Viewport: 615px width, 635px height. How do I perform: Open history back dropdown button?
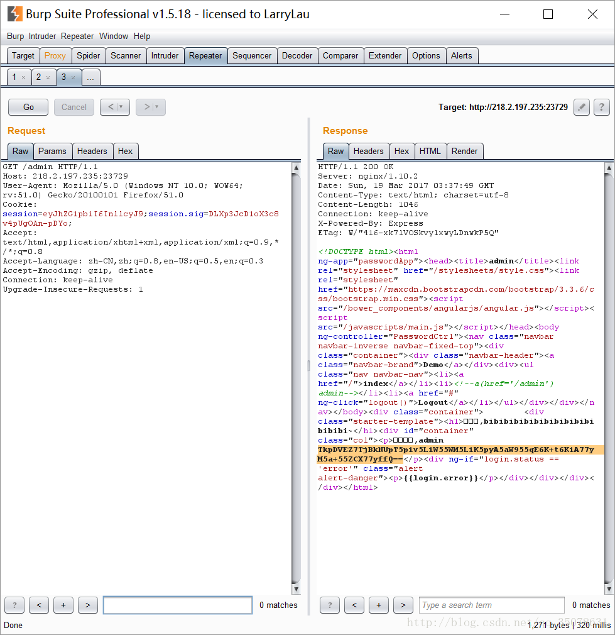[115, 108]
